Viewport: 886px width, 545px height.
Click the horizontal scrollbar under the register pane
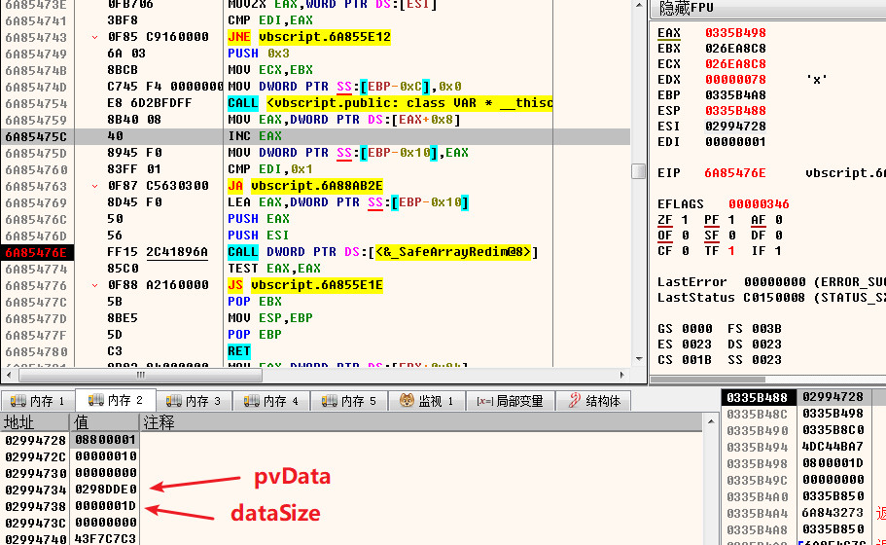(708, 380)
